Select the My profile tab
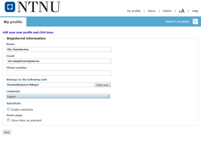 (13, 22)
